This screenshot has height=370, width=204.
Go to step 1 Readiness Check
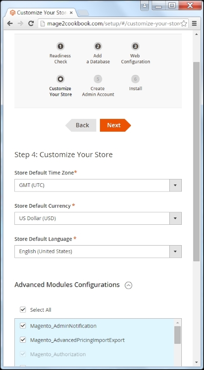61,46
